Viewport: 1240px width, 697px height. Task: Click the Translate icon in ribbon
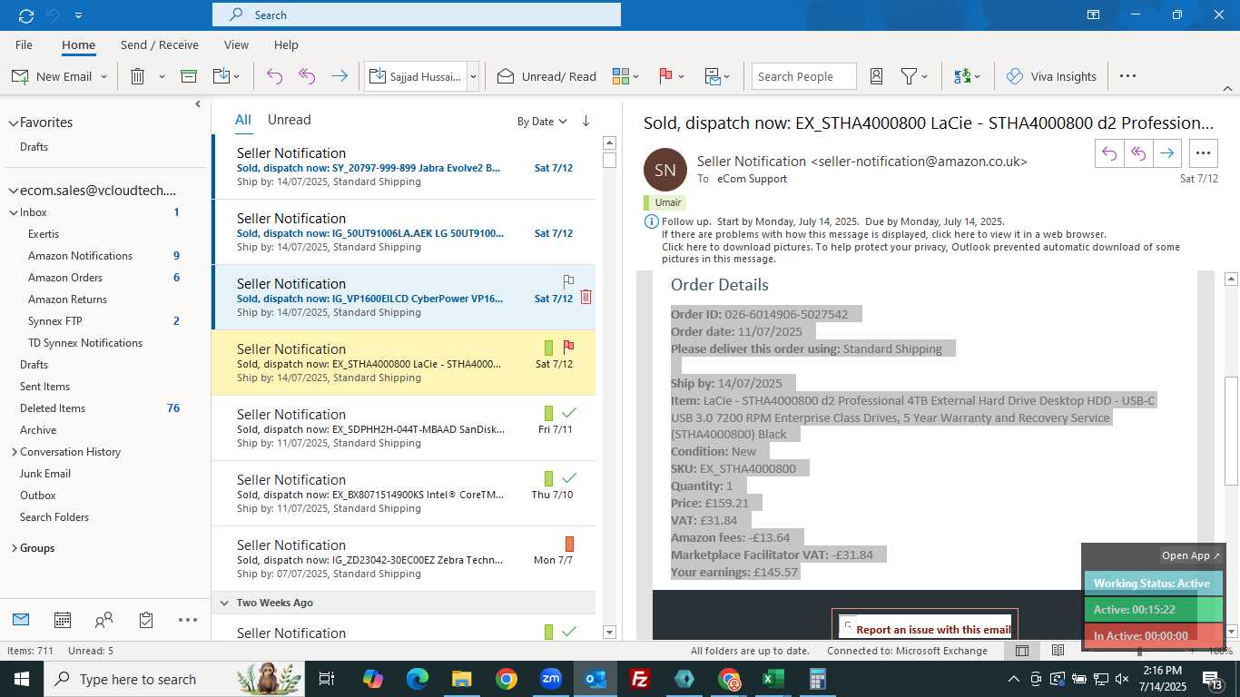click(x=962, y=76)
